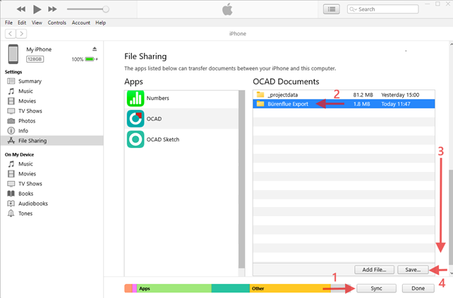Image resolution: width=453 pixels, height=298 pixels.
Task: Click into the Search field
Action: 383,9
